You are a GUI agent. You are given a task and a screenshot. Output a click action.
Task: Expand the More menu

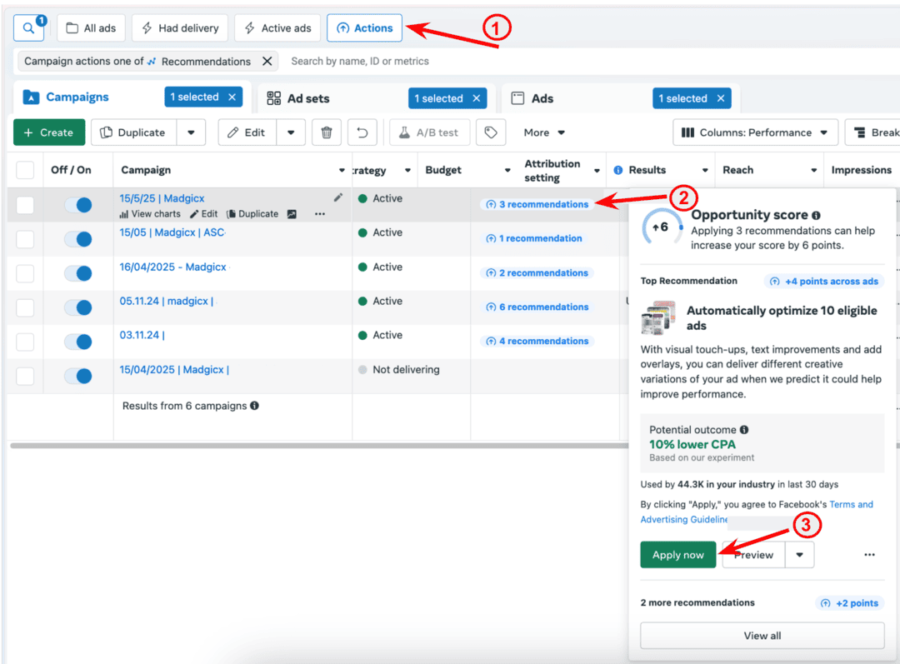pos(544,132)
